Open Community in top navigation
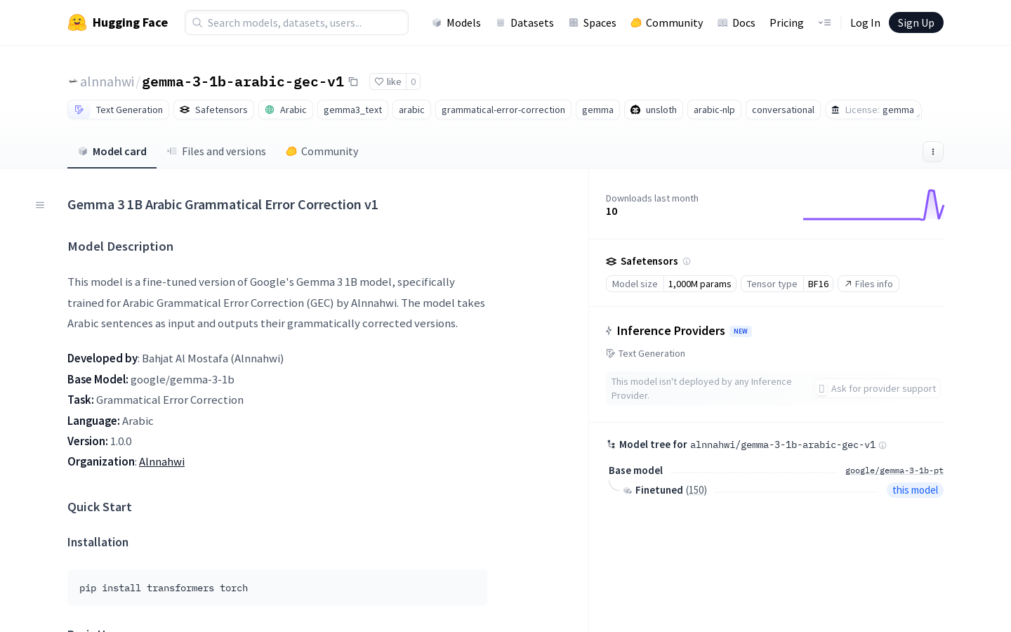The width and height of the screenshot is (1011, 632). [x=667, y=22]
